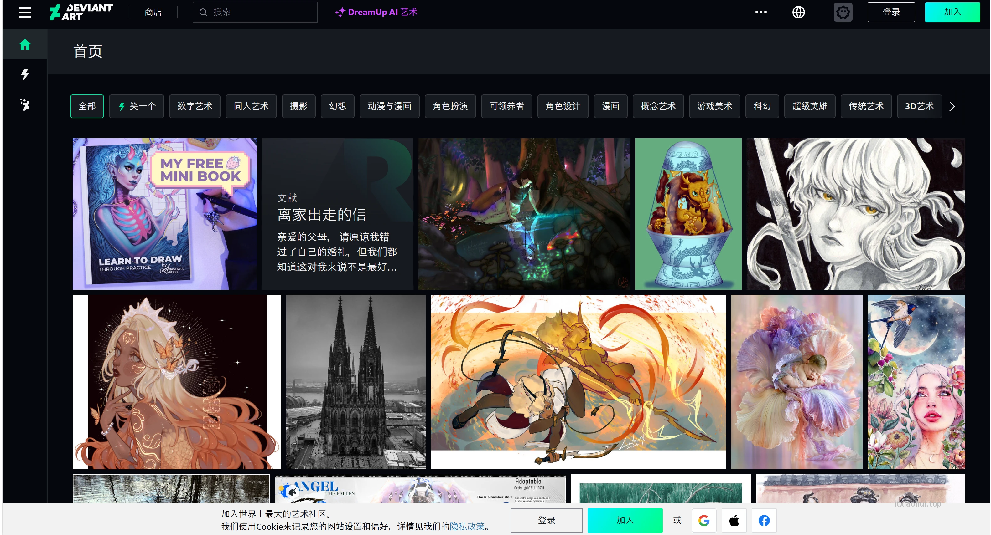Select the 同人艺术 category tab

pyautogui.click(x=251, y=106)
